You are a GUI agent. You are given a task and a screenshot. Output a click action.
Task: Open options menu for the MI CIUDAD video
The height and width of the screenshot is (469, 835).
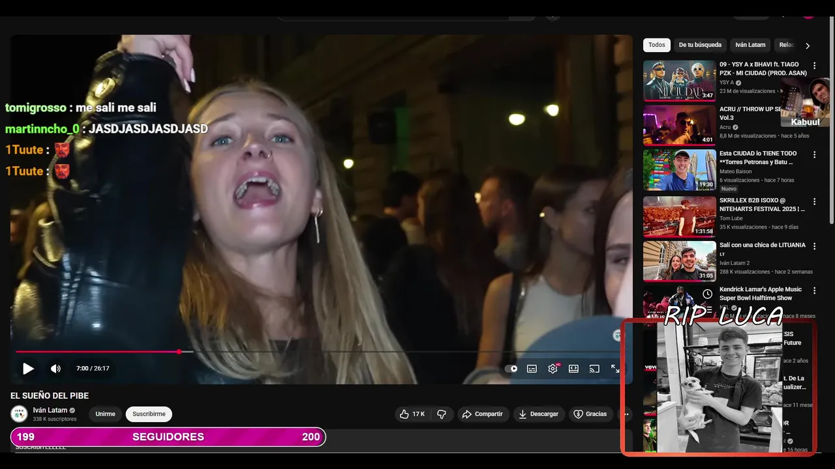(814, 66)
